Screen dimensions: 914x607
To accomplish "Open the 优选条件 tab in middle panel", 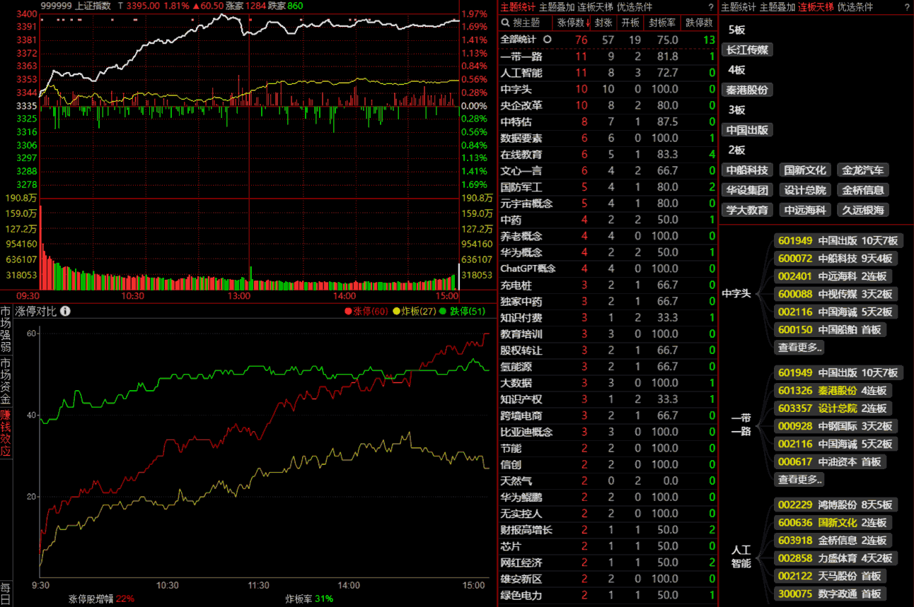I will tap(635, 7).
